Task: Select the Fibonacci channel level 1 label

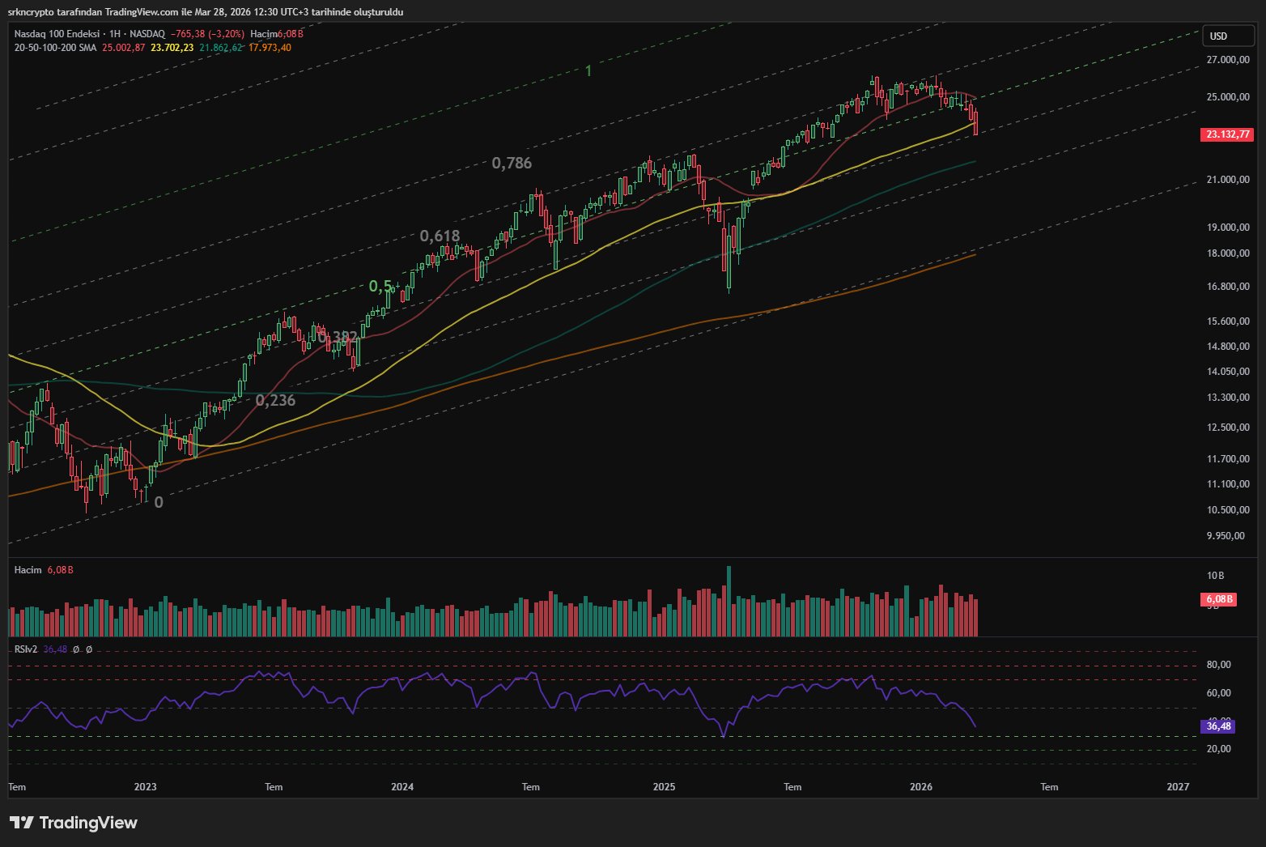Action: (588, 71)
